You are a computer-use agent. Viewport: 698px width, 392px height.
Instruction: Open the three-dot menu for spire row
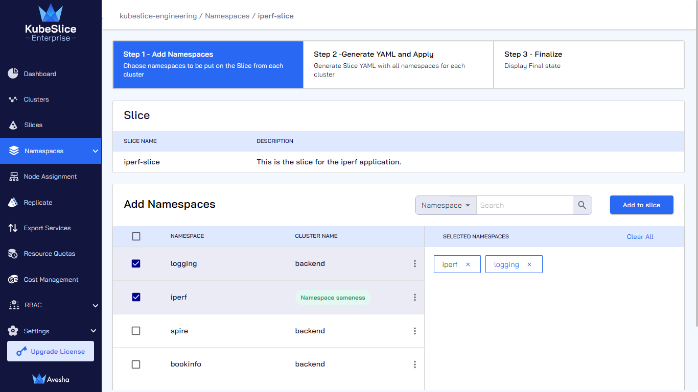pyautogui.click(x=414, y=331)
